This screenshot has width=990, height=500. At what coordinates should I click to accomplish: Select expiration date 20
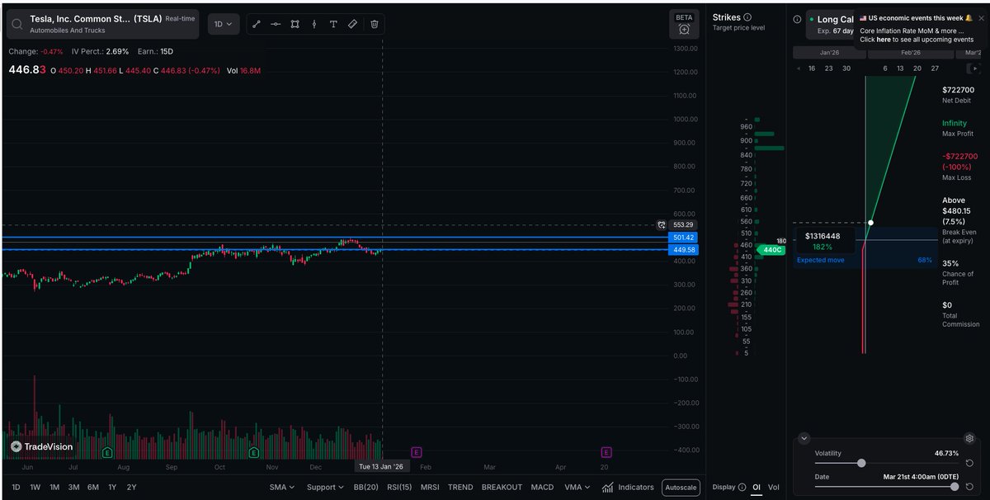pos(917,68)
